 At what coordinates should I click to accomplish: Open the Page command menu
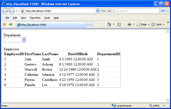click(x=143, y=24)
